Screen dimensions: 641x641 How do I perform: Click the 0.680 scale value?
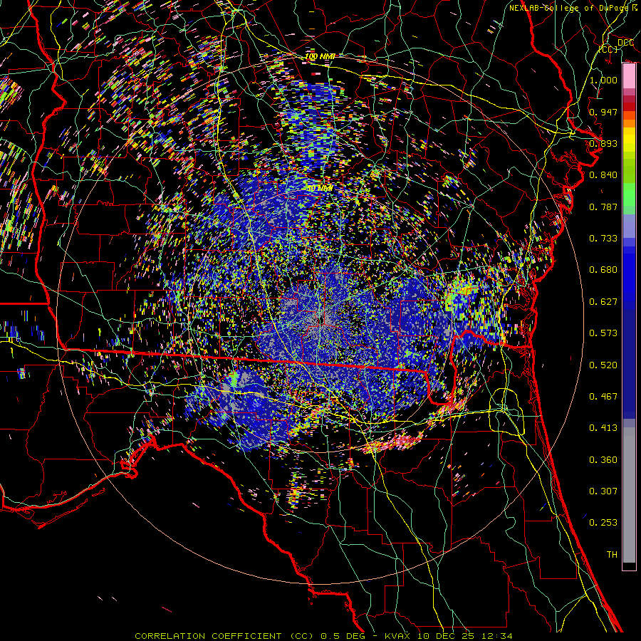[x=603, y=270]
